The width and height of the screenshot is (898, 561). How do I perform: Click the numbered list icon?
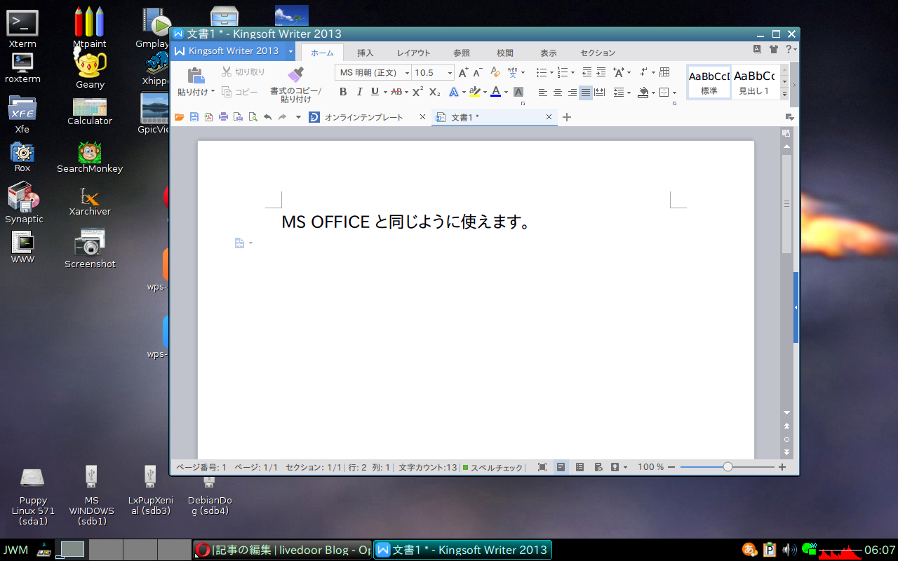[562, 72]
